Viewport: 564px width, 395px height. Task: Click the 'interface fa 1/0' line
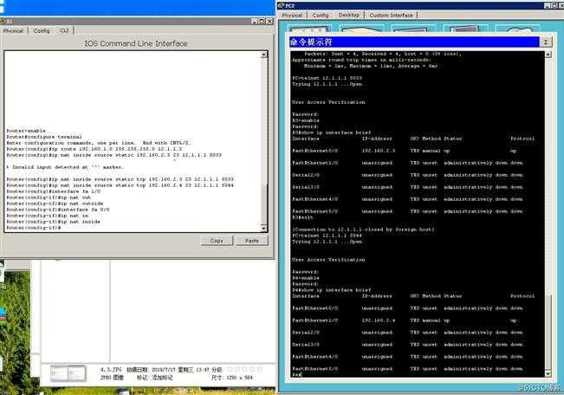[x=53, y=191]
